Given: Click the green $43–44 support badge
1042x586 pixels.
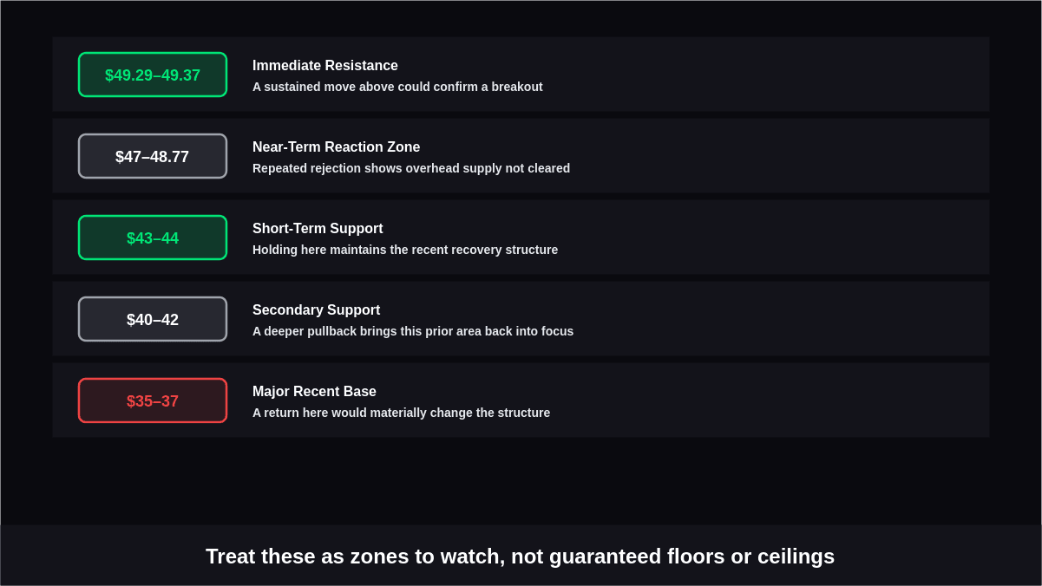Looking at the screenshot, I should (153, 238).
